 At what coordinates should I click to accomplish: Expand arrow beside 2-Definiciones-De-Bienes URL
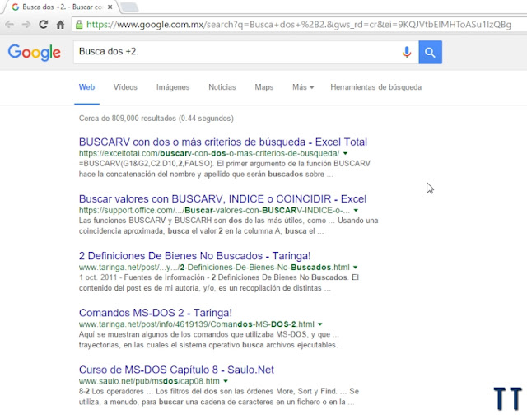[x=355, y=268]
